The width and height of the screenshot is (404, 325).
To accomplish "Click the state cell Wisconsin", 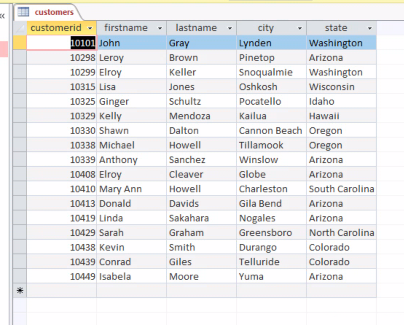I will (x=341, y=86).
